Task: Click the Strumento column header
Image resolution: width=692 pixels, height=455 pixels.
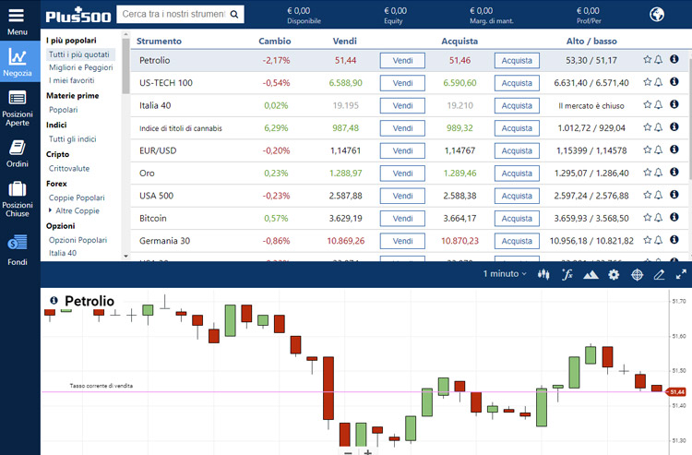Action: [x=159, y=41]
